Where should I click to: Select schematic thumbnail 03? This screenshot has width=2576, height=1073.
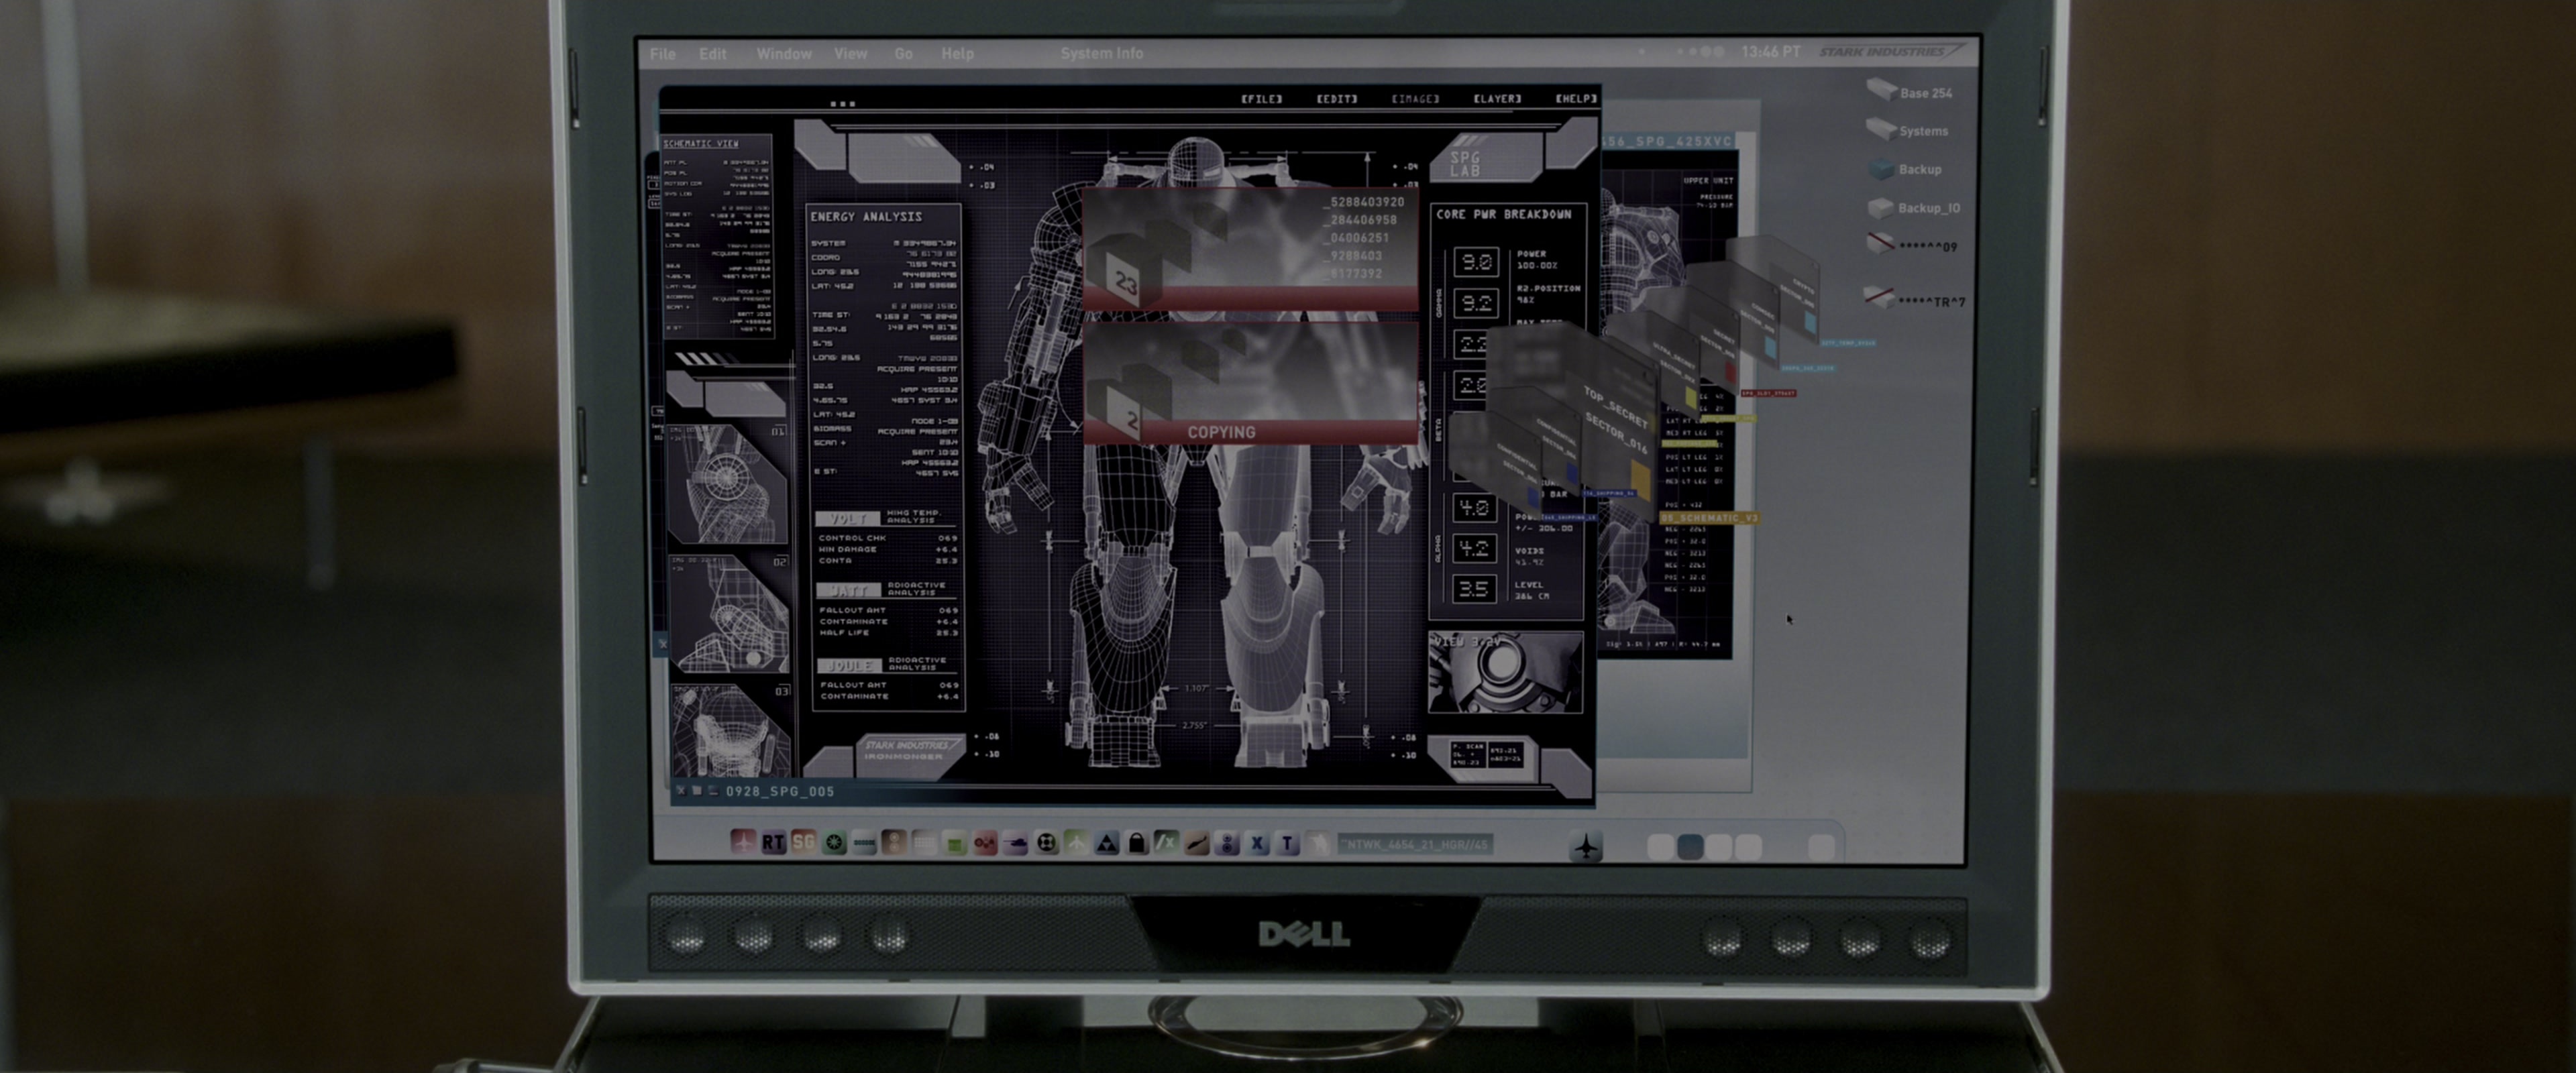tap(732, 730)
